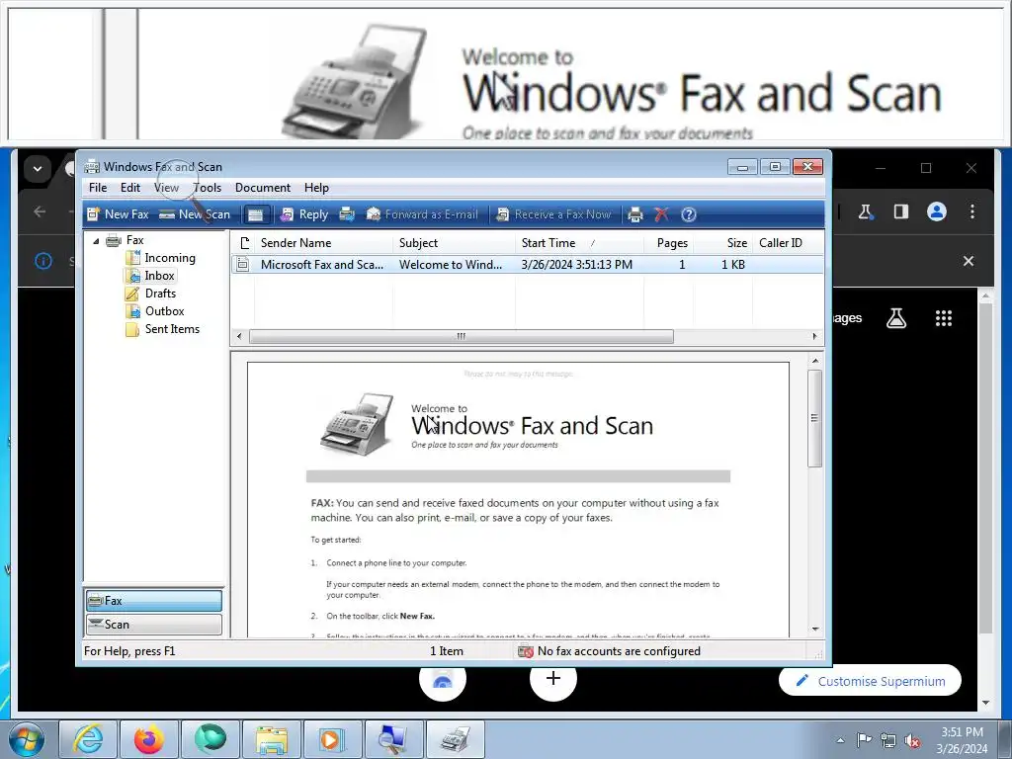Screen dimensions: 1012x759
Task: Click Forward as E-mail in the toolbar
Action: (x=422, y=214)
